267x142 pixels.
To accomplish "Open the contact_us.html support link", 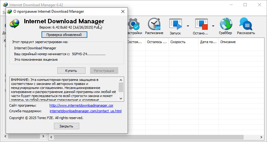I will coord(86,111).
